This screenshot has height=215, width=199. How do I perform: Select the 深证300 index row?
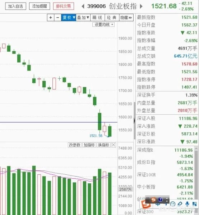coord(165,212)
